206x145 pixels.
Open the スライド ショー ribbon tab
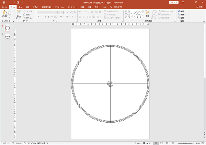click(72, 7)
